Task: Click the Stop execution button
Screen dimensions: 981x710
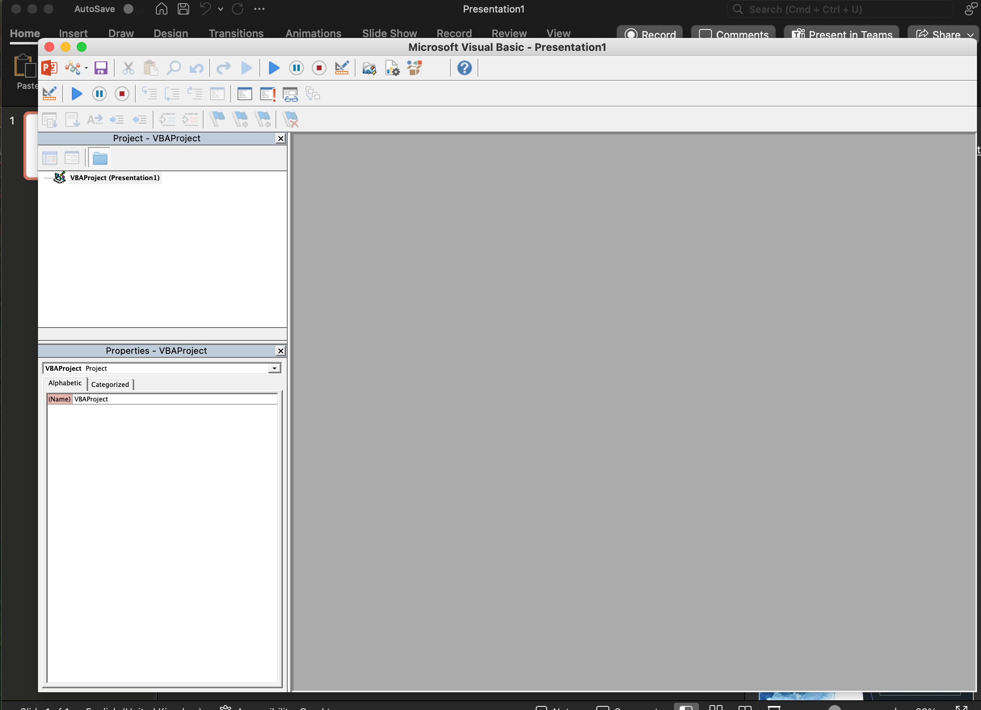Action: [x=122, y=94]
